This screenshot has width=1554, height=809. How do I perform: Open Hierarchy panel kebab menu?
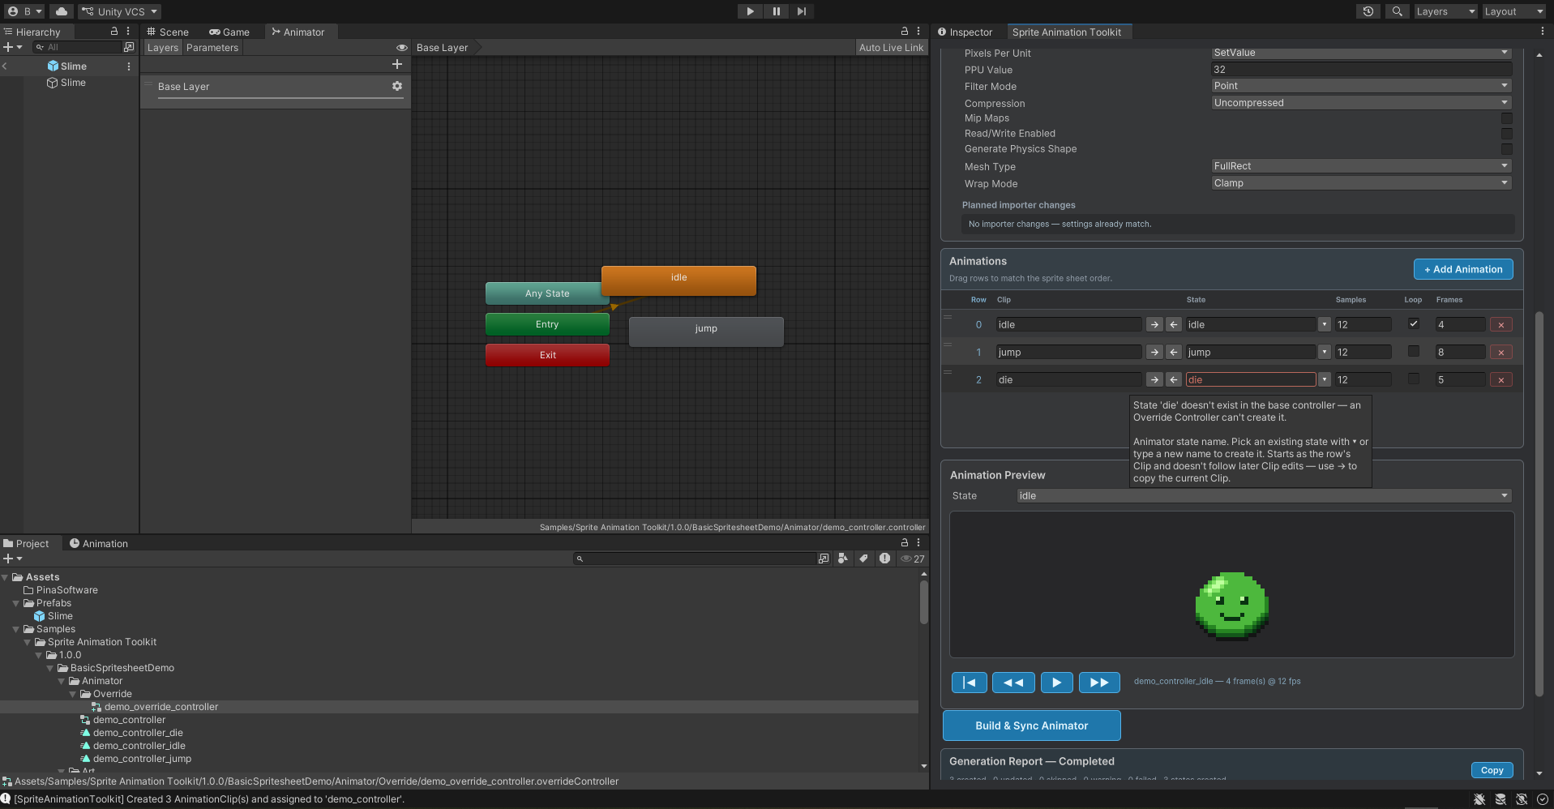128,32
